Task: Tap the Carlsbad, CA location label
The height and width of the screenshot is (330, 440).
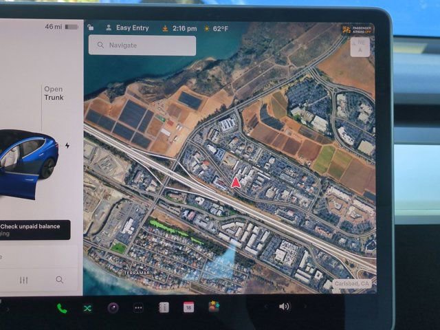Action: point(352,284)
